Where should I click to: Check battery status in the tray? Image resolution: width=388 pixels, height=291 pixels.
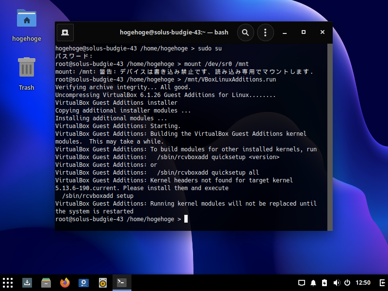click(x=324, y=283)
